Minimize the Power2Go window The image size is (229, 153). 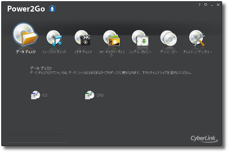click(x=212, y=5)
